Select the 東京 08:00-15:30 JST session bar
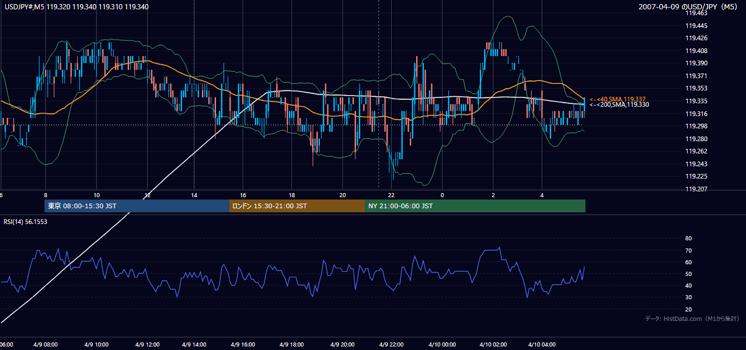 (x=137, y=206)
